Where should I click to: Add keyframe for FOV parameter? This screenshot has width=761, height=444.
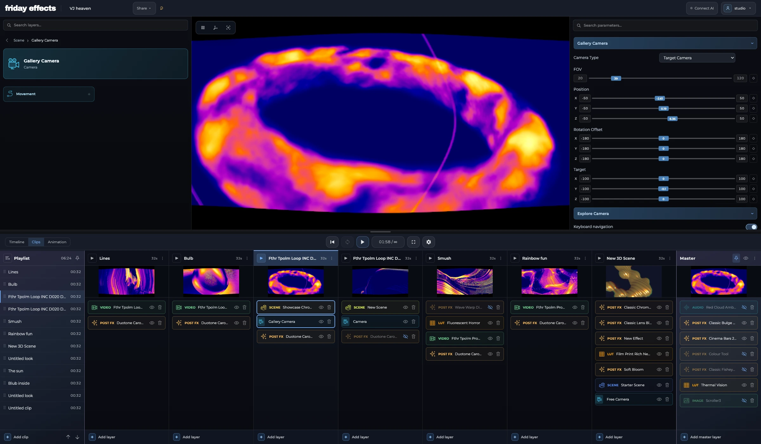753,78
